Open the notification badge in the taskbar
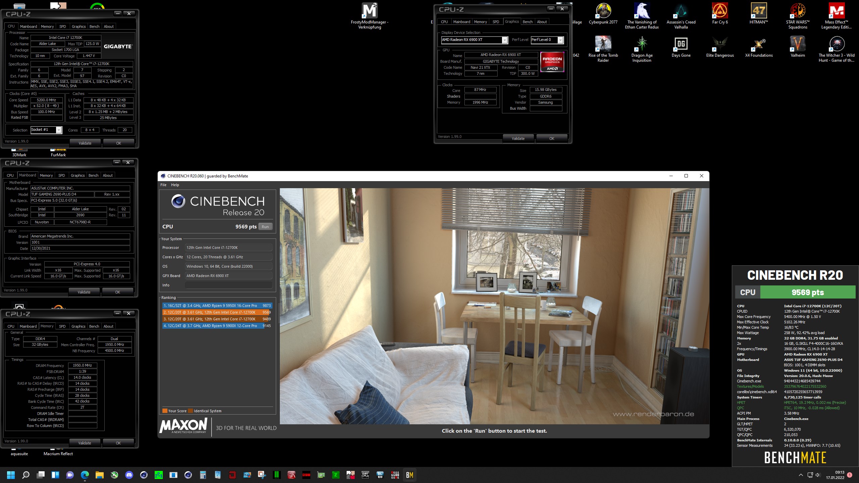859x483 pixels. point(850,475)
